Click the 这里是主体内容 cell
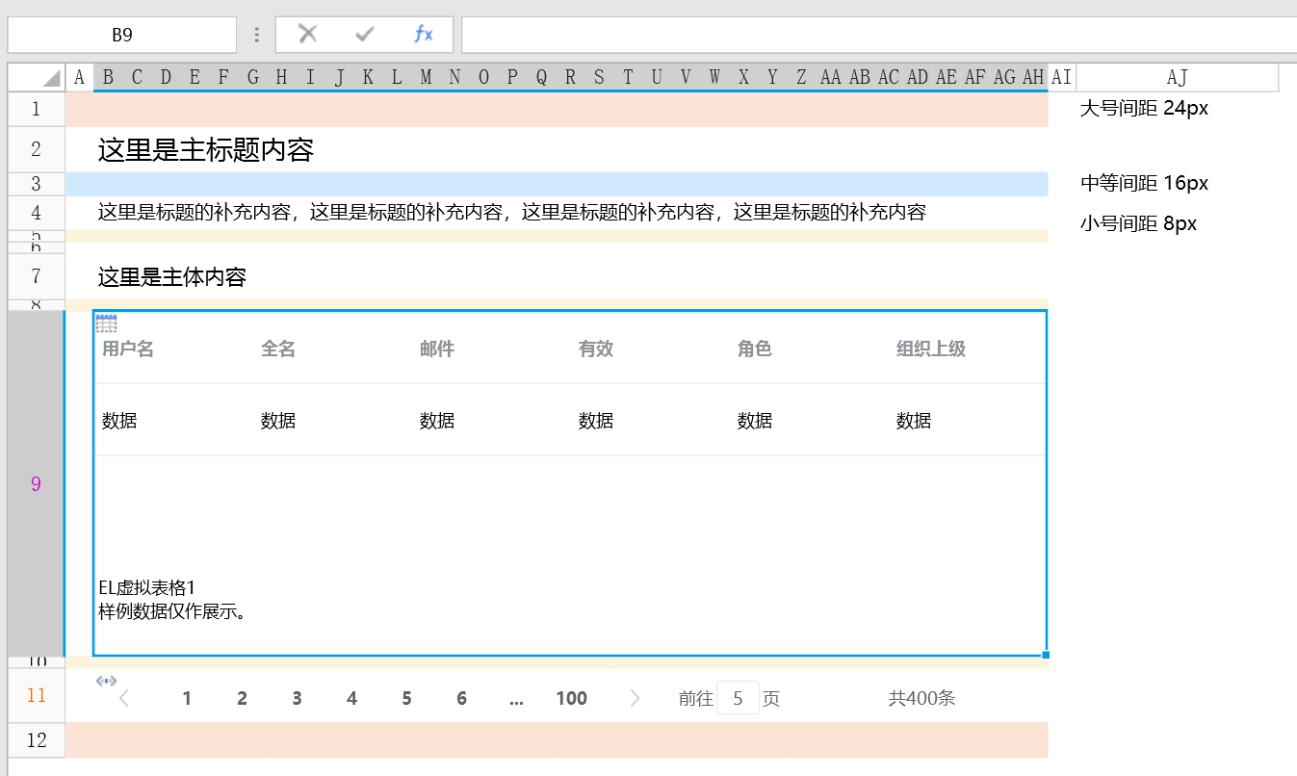Image resolution: width=1297 pixels, height=776 pixels. coord(172,277)
